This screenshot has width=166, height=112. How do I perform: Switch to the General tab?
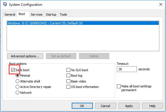[10, 14]
